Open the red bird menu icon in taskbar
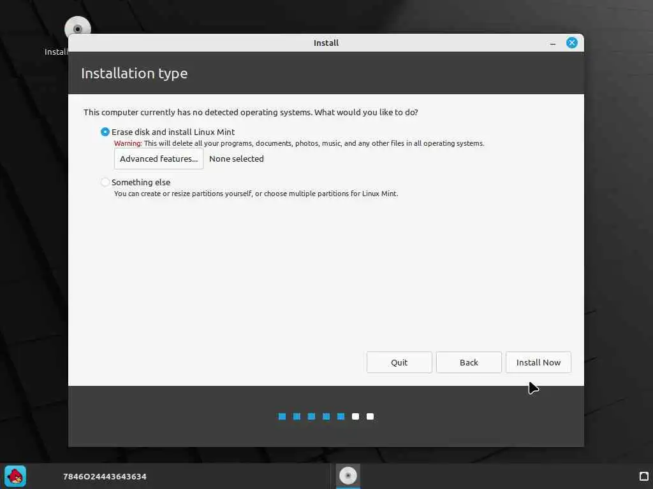This screenshot has width=653, height=489. click(x=15, y=476)
